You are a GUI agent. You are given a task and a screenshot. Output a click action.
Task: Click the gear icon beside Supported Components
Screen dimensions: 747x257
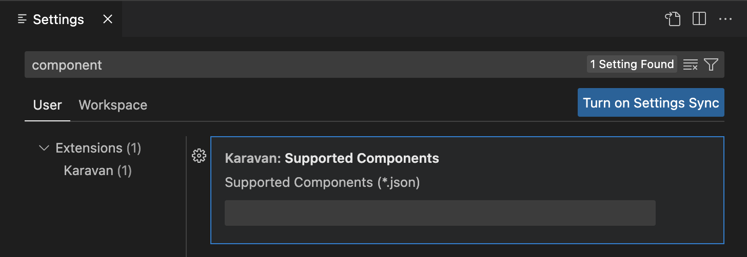[x=199, y=156]
